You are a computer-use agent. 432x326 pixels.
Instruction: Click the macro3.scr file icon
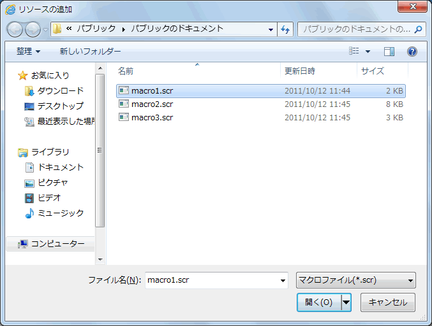pos(124,117)
